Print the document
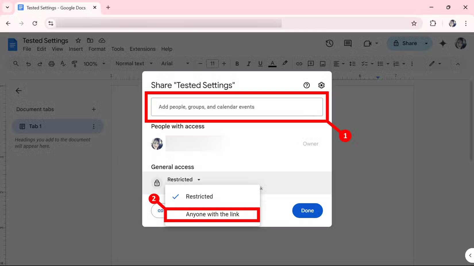The height and width of the screenshot is (266, 474). pyautogui.click(x=51, y=64)
